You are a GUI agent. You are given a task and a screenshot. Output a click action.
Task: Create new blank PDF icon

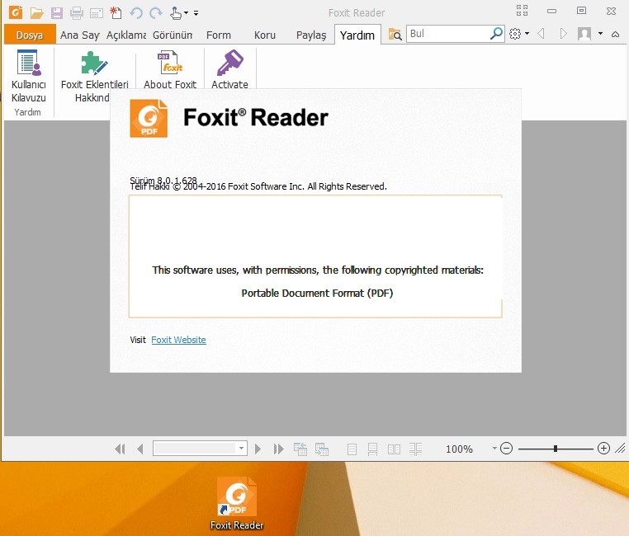pos(116,13)
